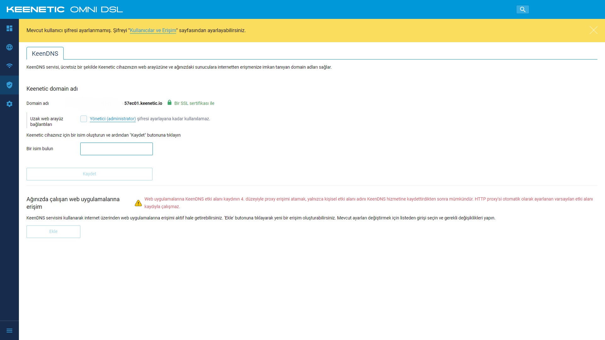Click the green SSL lock icon
Image resolution: width=605 pixels, height=340 pixels.
[x=170, y=103]
